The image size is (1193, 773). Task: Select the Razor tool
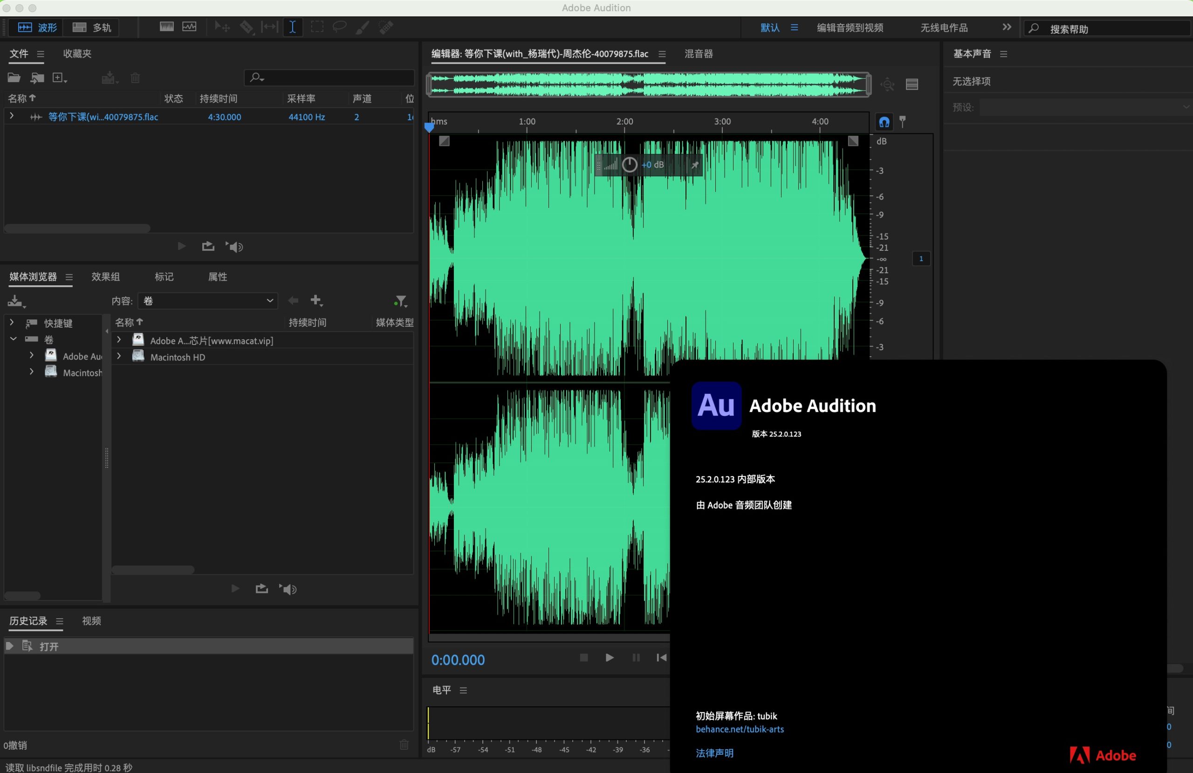[x=246, y=27]
